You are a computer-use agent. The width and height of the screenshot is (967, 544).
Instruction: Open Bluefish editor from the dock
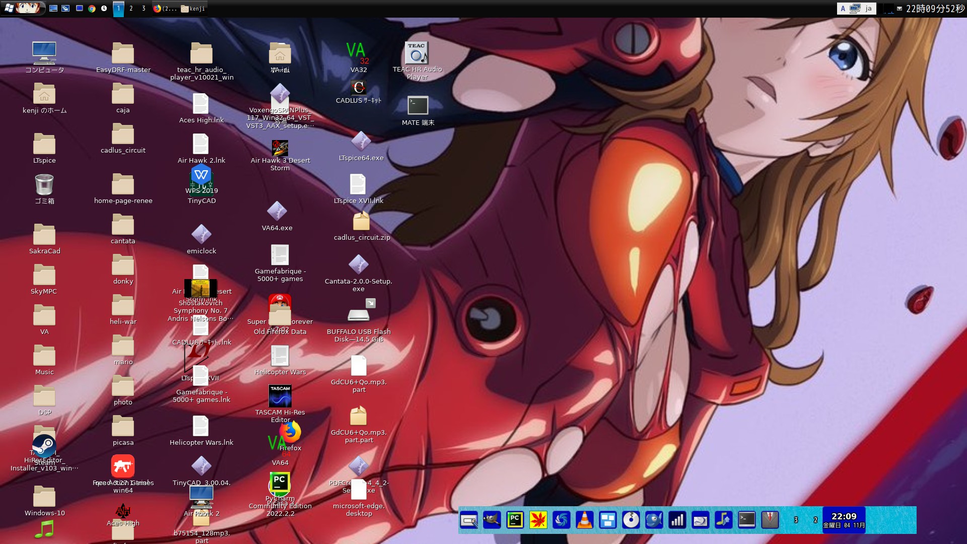coord(654,520)
